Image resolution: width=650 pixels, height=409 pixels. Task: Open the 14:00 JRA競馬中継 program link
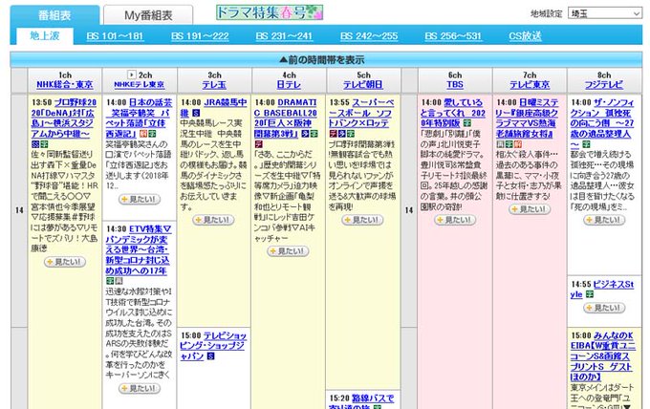(213, 107)
